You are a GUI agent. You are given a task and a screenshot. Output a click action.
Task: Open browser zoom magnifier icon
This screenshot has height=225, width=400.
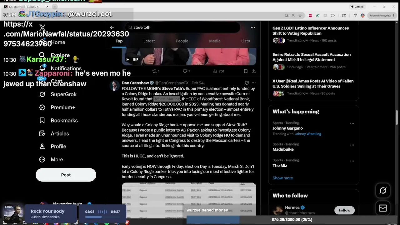pos(293,15)
